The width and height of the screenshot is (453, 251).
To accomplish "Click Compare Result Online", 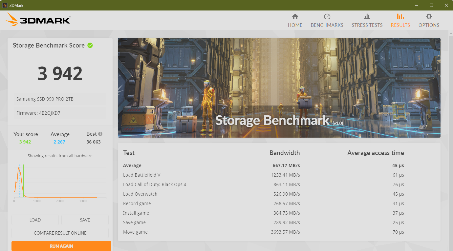I will coord(60,233).
